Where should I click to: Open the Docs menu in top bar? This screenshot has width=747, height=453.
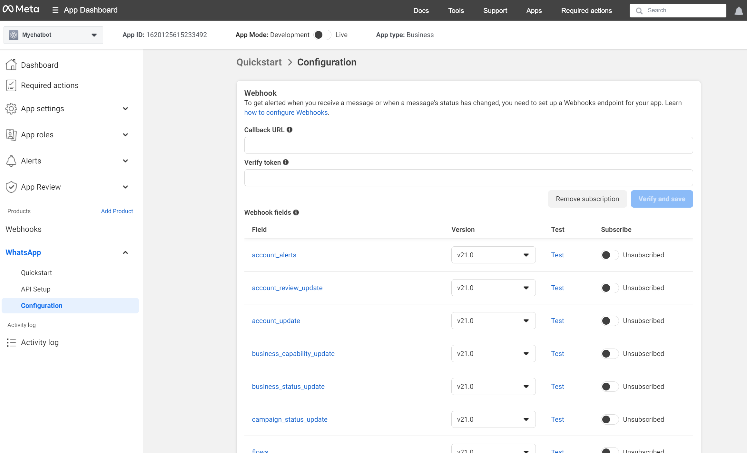pos(421,10)
